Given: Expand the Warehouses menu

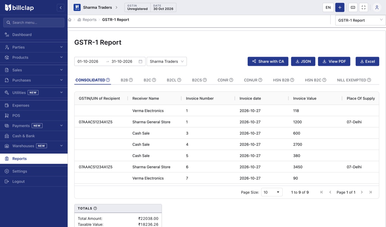Looking at the screenshot, I should (x=34, y=146).
